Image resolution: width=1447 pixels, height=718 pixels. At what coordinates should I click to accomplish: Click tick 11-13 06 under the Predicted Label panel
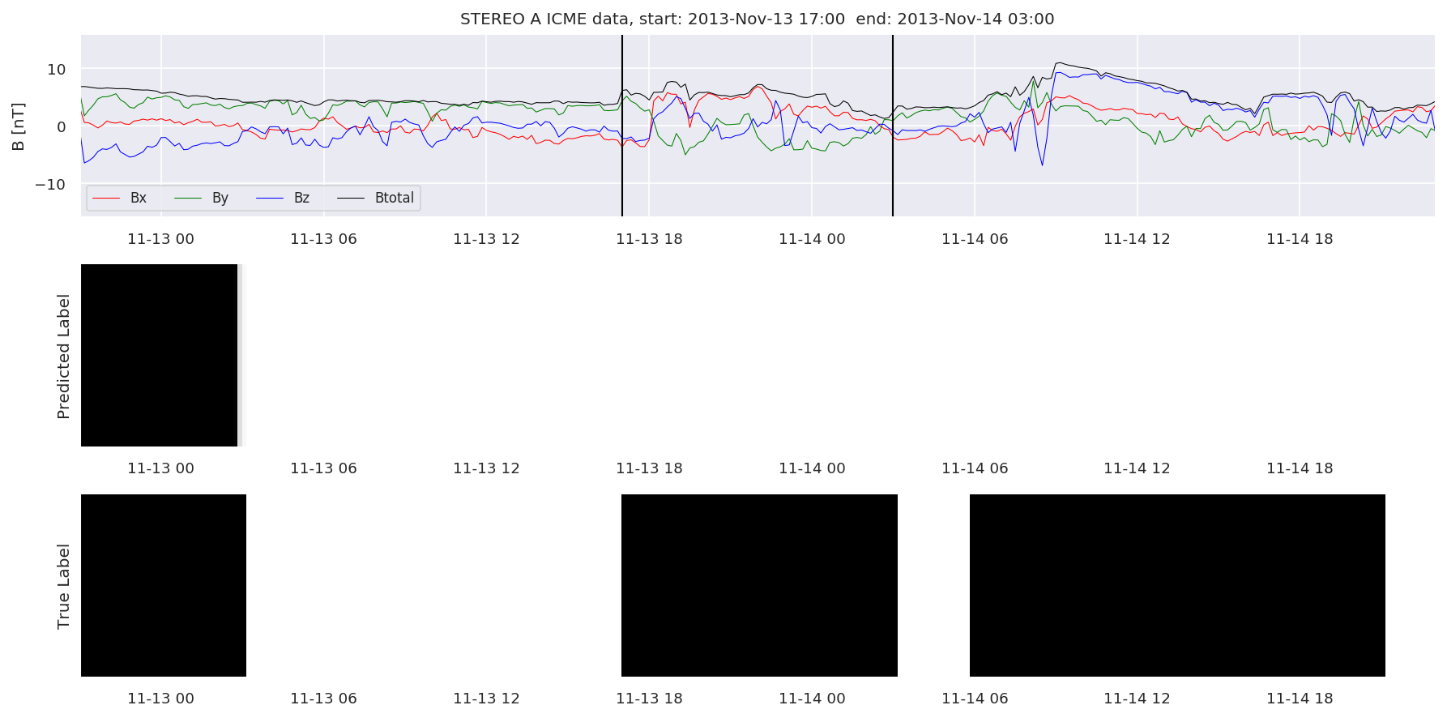click(324, 468)
